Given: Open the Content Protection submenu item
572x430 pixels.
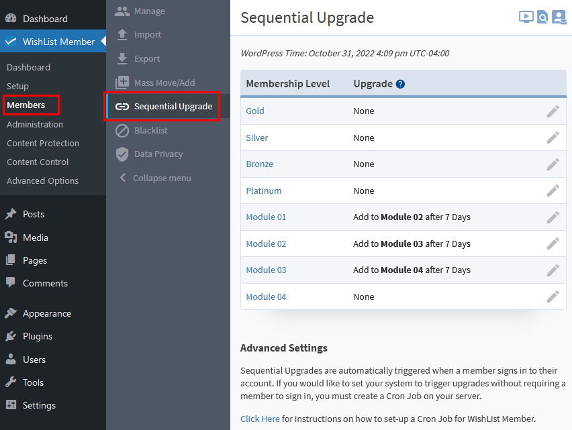Looking at the screenshot, I should pos(43,143).
